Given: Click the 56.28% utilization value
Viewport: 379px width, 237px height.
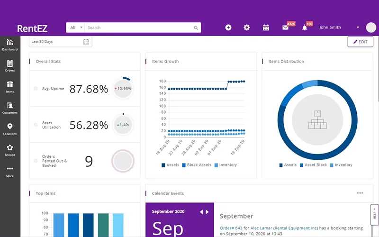Looking at the screenshot, I should (89, 125).
